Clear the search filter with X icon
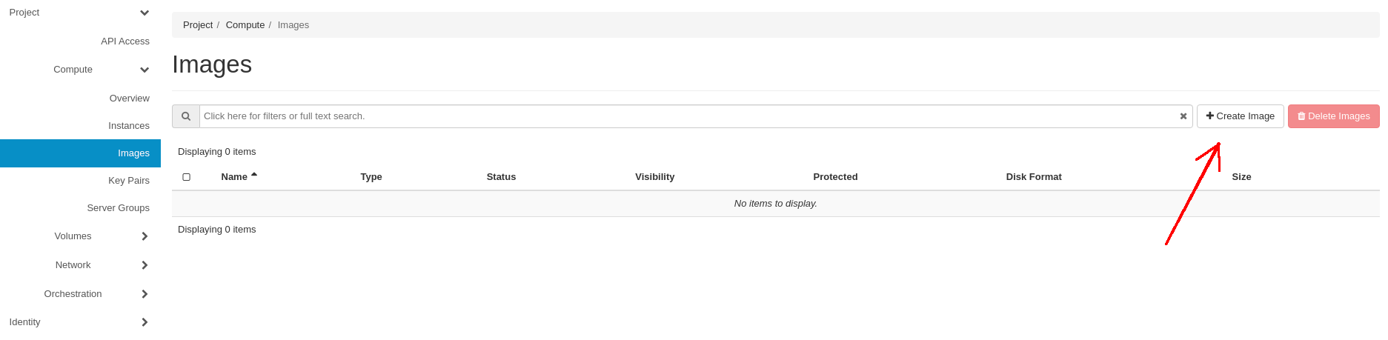This screenshot has height=340, width=1388. 1183,116
